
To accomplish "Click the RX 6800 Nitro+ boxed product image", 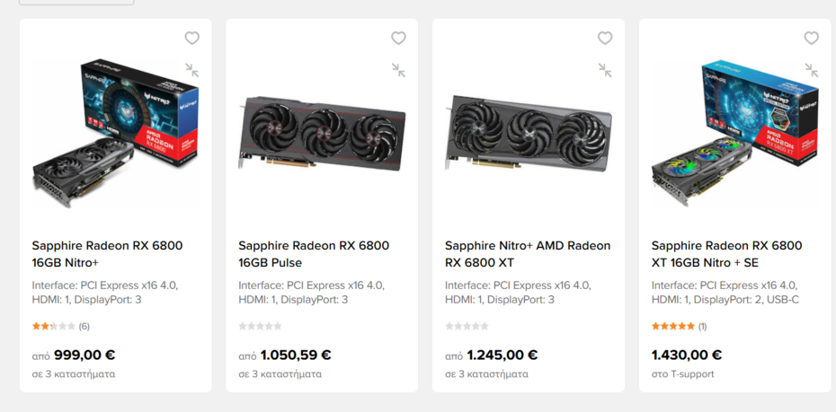I will [x=115, y=134].
